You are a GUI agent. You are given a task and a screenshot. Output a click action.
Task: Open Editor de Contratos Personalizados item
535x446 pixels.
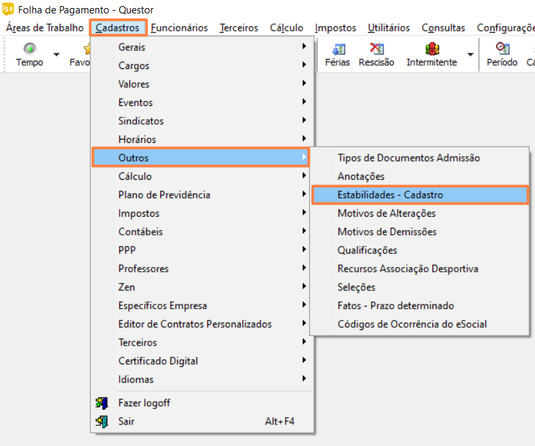pyautogui.click(x=195, y=324)
